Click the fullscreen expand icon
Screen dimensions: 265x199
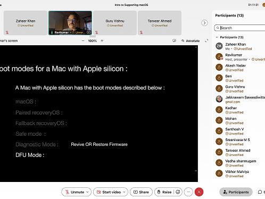[x=206, y=41]
